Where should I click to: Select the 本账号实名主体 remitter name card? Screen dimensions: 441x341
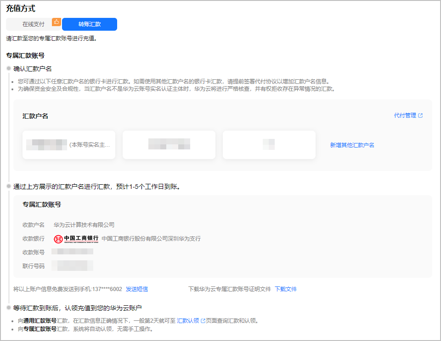[x=69, y=145]
